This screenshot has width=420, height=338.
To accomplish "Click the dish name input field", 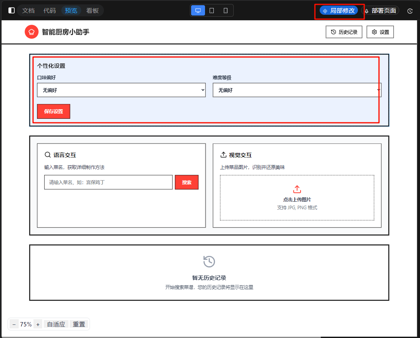I will tap(108, 182).
